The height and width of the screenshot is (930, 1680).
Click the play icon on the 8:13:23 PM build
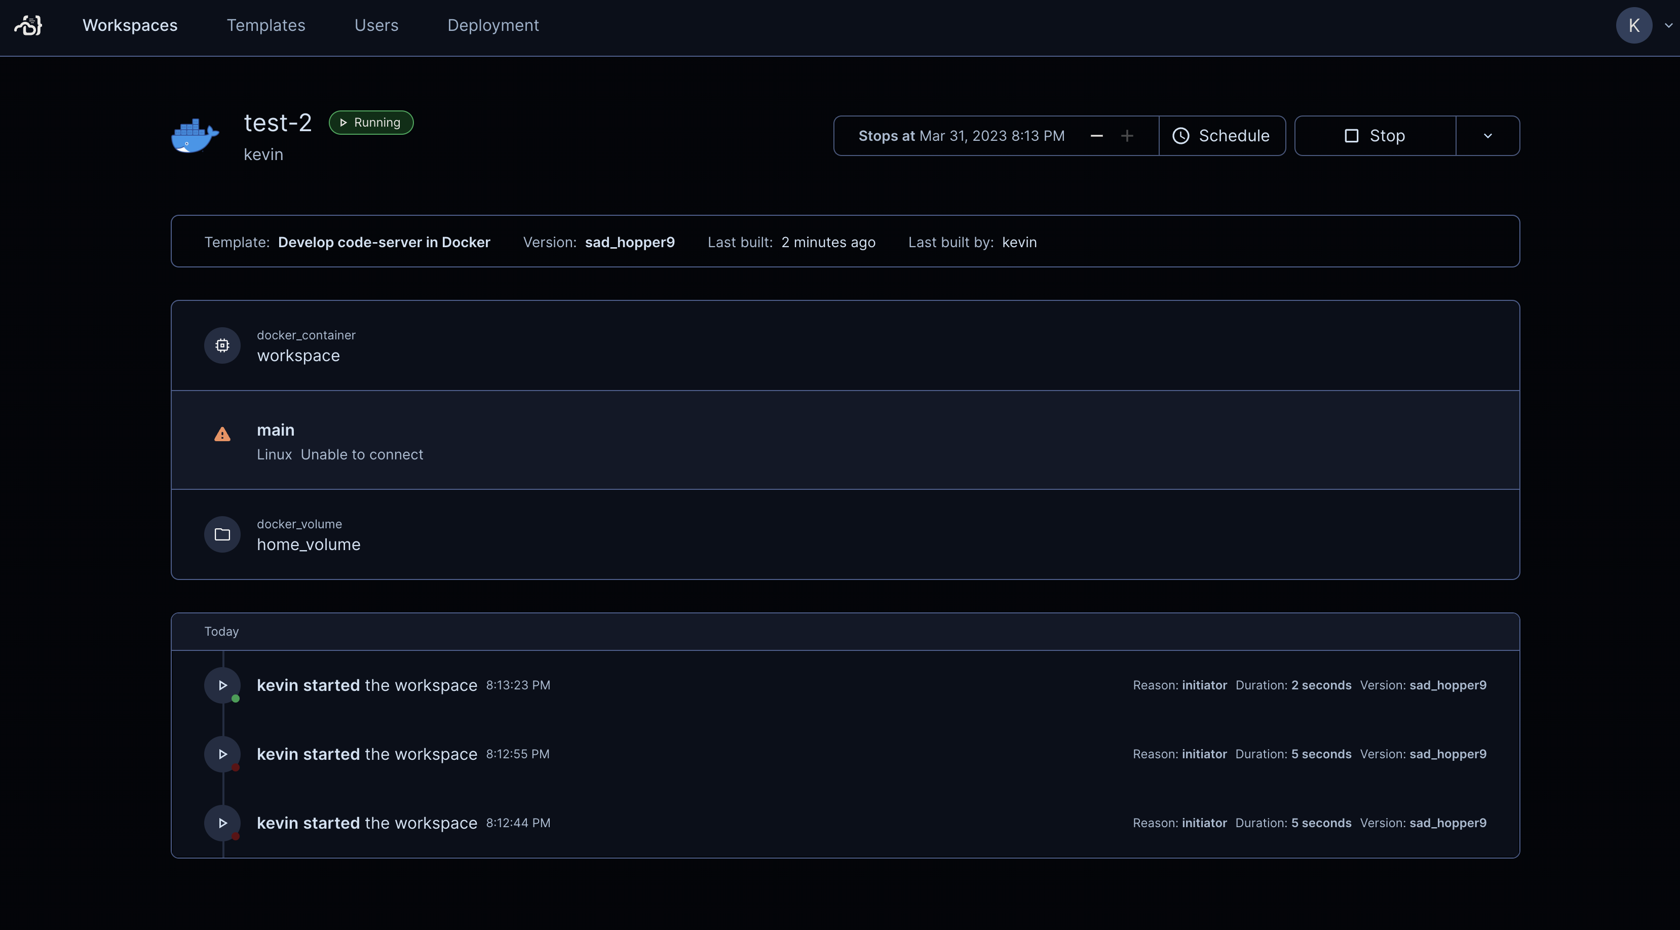point(222,685)
